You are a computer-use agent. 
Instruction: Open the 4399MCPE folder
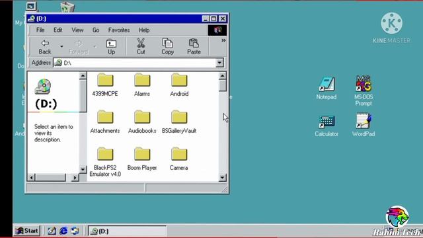pos(105,85)
